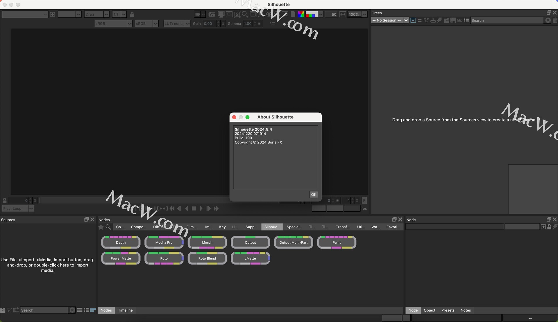
Task: Switch to the Notes tab
Action: (466, 310)
